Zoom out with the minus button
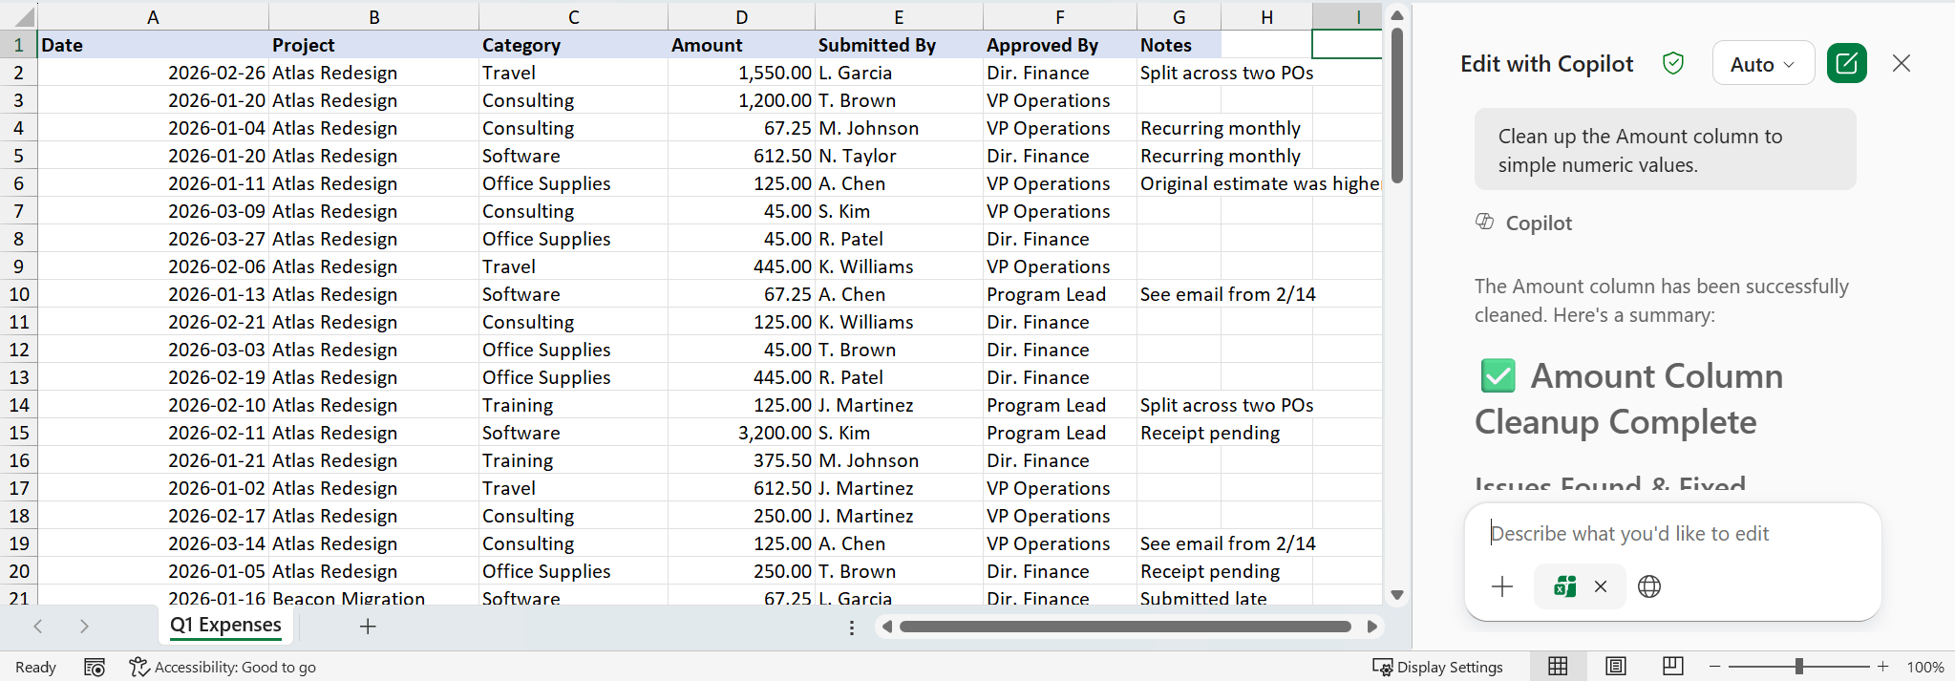The image size is (1955, 681). point(1714,666)
